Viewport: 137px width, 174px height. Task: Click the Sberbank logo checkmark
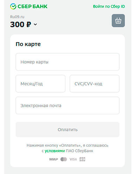tap(13, 6)
